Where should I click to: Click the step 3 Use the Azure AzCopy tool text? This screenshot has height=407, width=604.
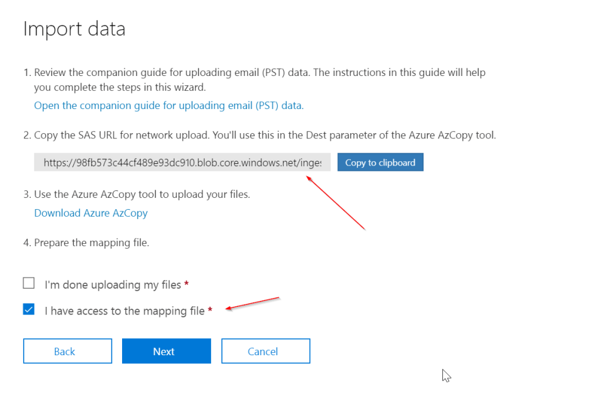tap(142, 194)
